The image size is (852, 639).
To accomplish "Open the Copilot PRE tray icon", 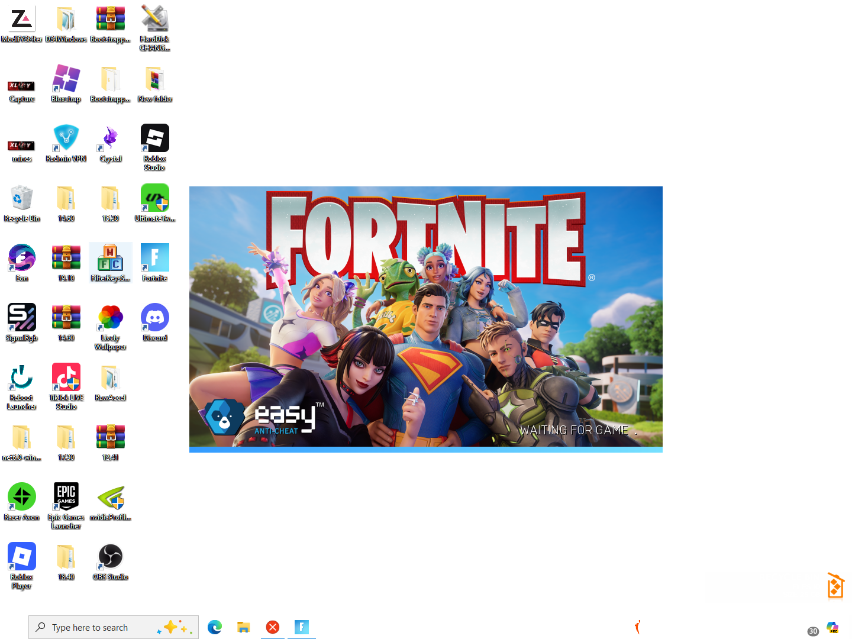I will click(x=832, y=628).
